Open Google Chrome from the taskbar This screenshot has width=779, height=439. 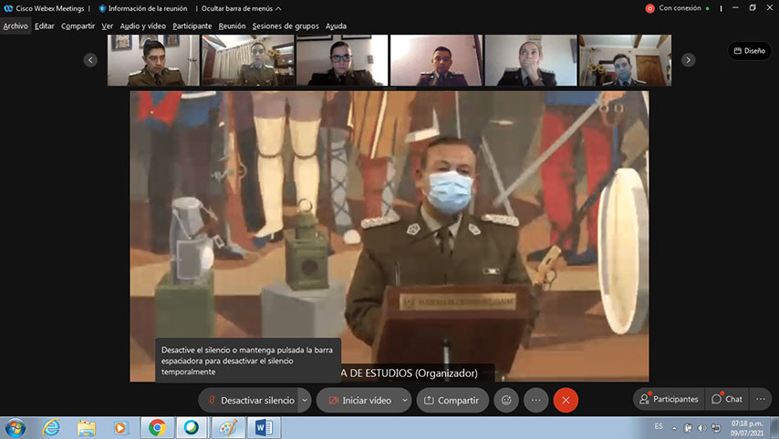pyautogui.click(x=157, y=427)
